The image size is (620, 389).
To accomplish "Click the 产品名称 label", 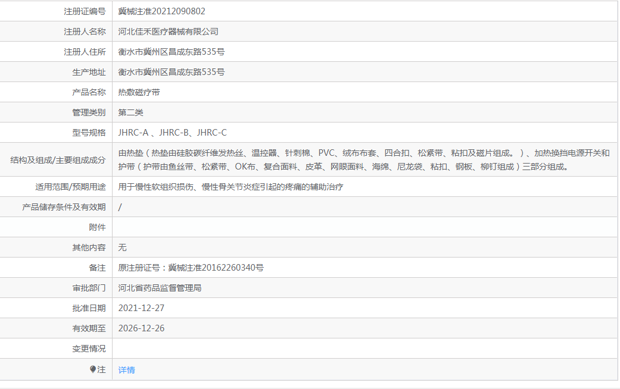I will coord(89,92).
